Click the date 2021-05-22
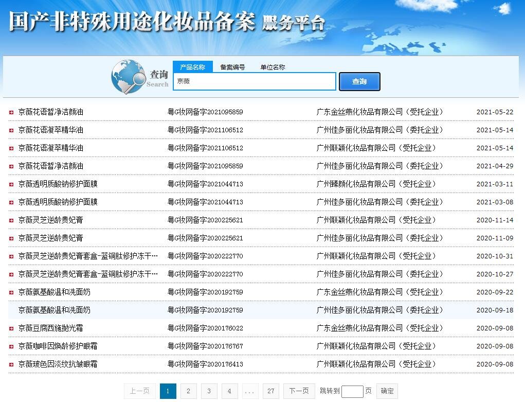525x402 pixels. coord(495,112)
